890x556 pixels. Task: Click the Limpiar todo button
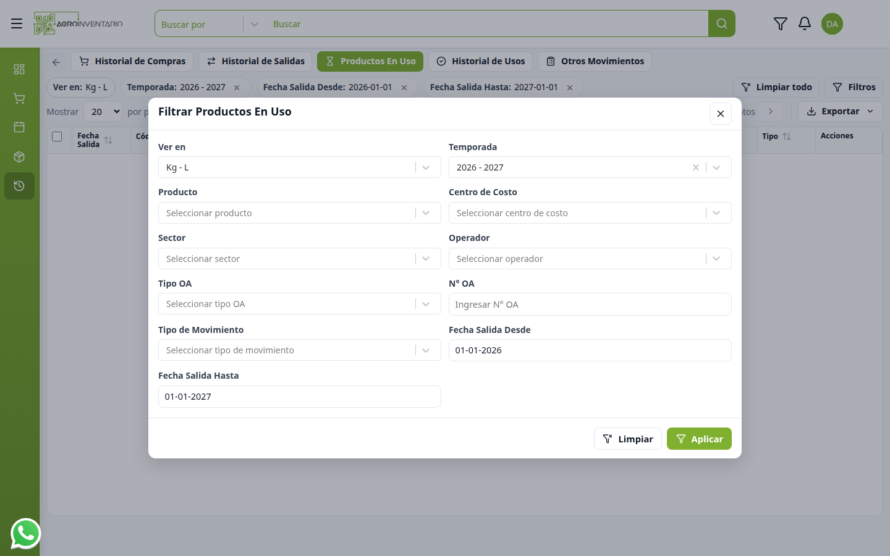point(776,87)
